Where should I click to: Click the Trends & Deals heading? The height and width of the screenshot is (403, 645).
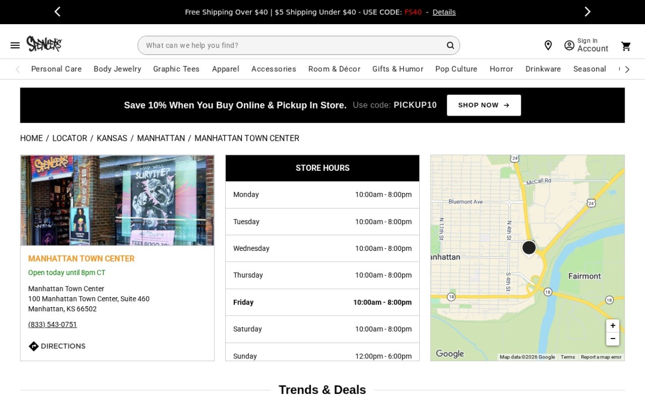[322, 390]
